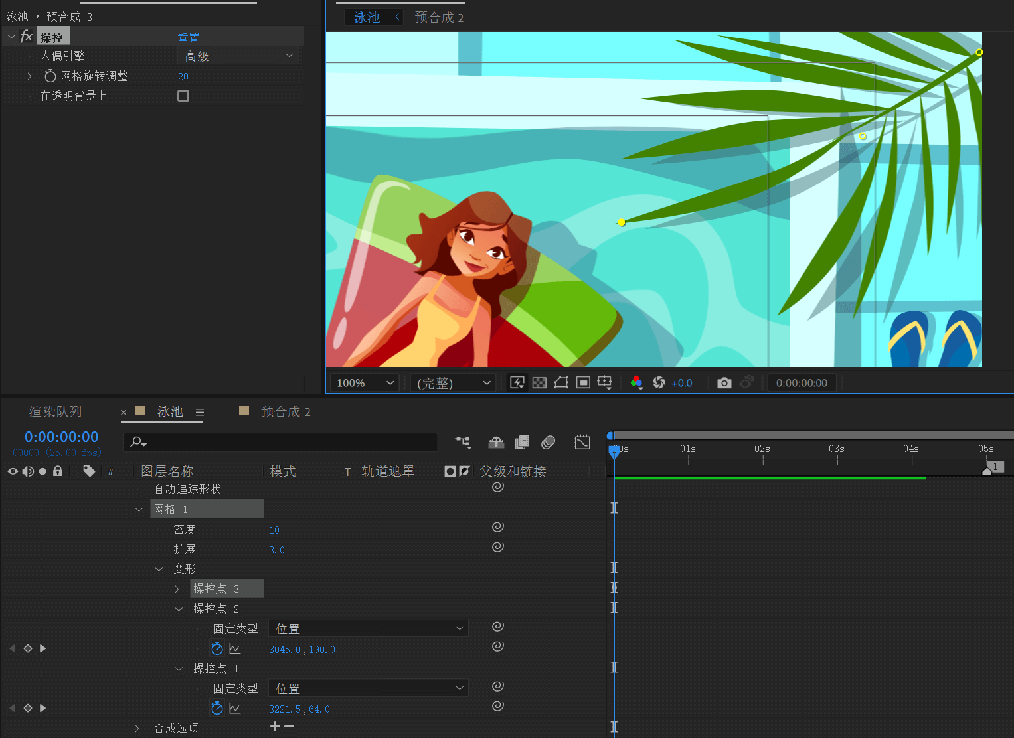Open the 渲染队列 tab
This screenshot has height=738, width=1014.
(55, 412)
